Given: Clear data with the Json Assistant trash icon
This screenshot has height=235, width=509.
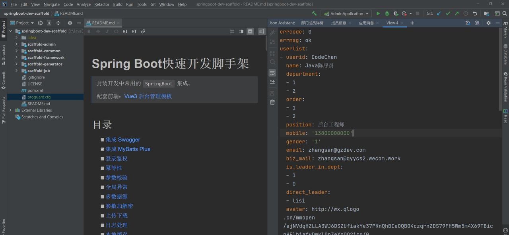Looking at the screenshot, I should tap(272, 102).
